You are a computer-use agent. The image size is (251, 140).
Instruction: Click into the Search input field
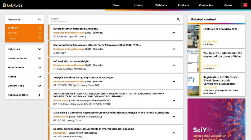click(111, 19)
